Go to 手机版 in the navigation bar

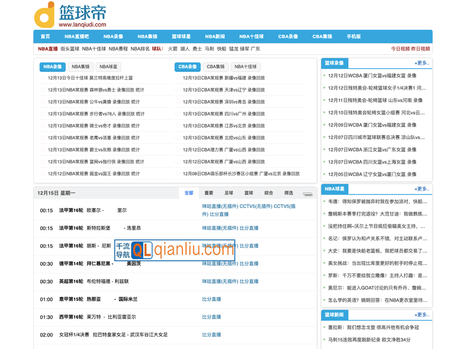point(354,36)
